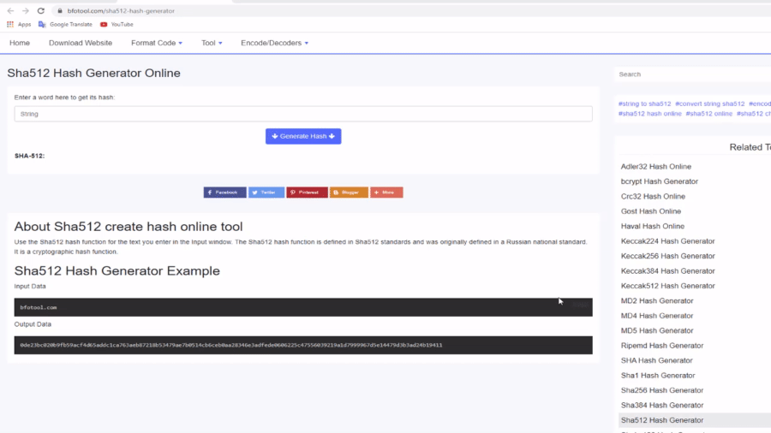Open the YouTube bookmark
This screenshot has height=433, width=771.
(x=117, y=25)
